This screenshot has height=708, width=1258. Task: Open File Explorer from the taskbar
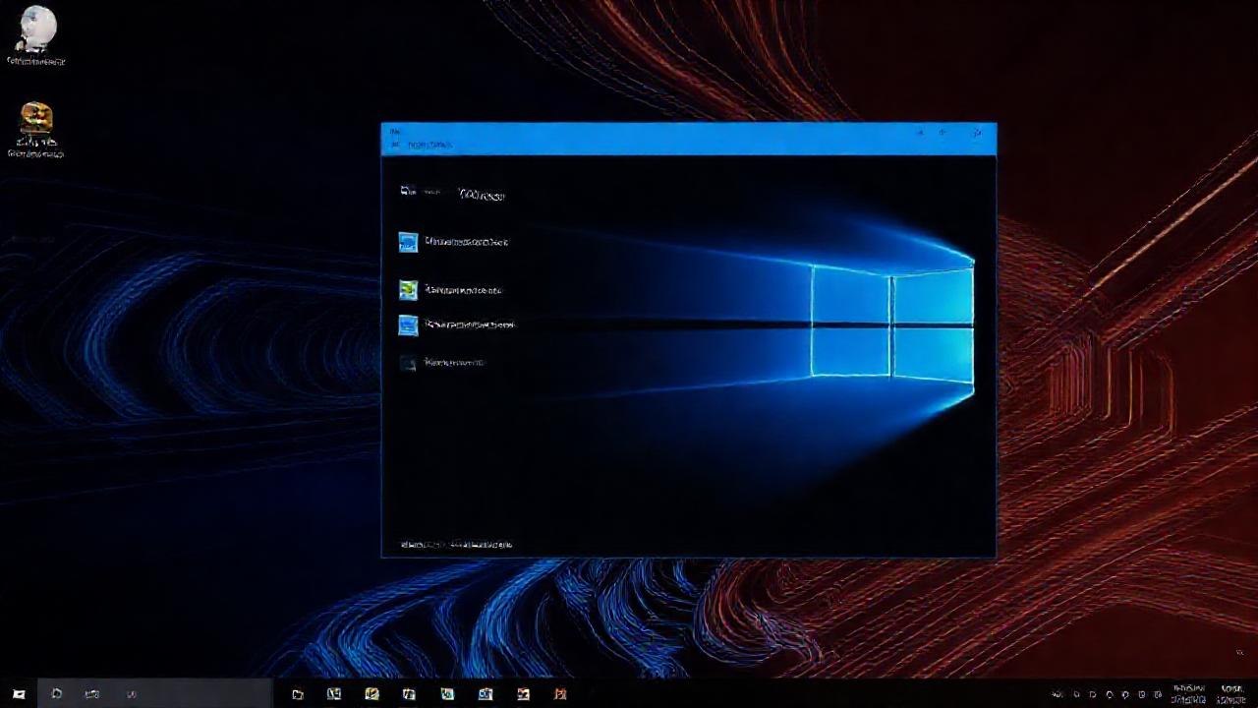[x=299, y=694]
